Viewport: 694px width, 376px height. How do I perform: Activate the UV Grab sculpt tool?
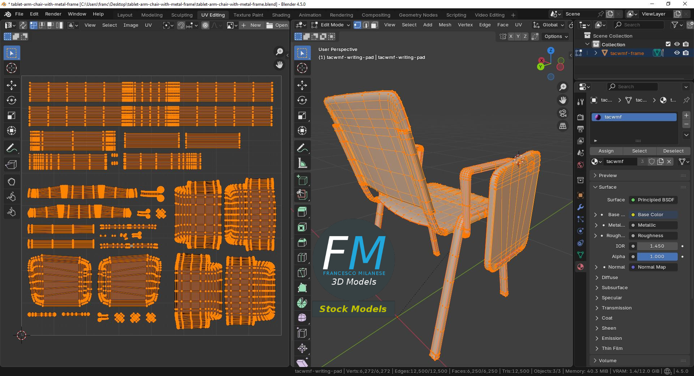coord(12,181)
